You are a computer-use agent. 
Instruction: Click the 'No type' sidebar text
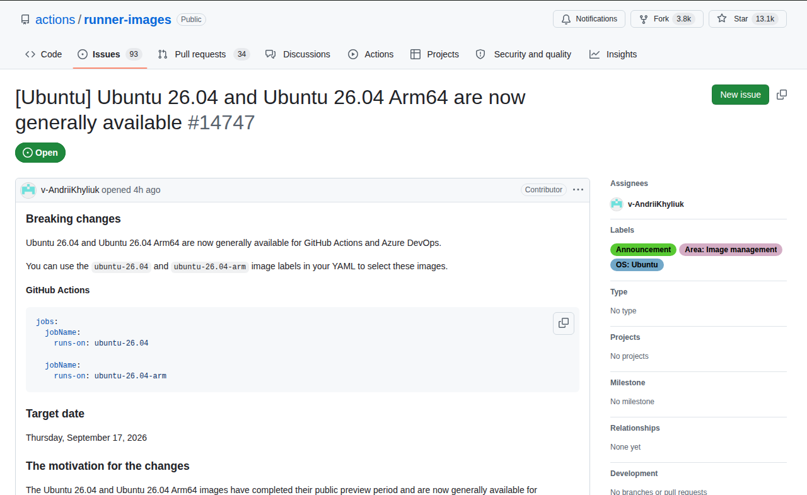[624, 311]
